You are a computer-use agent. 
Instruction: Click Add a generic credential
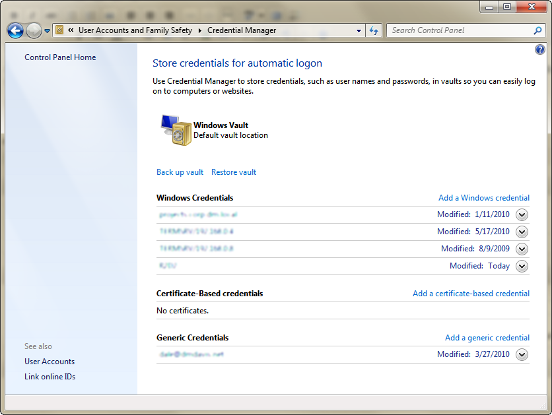pyautogui.click(x=487, y=338)
